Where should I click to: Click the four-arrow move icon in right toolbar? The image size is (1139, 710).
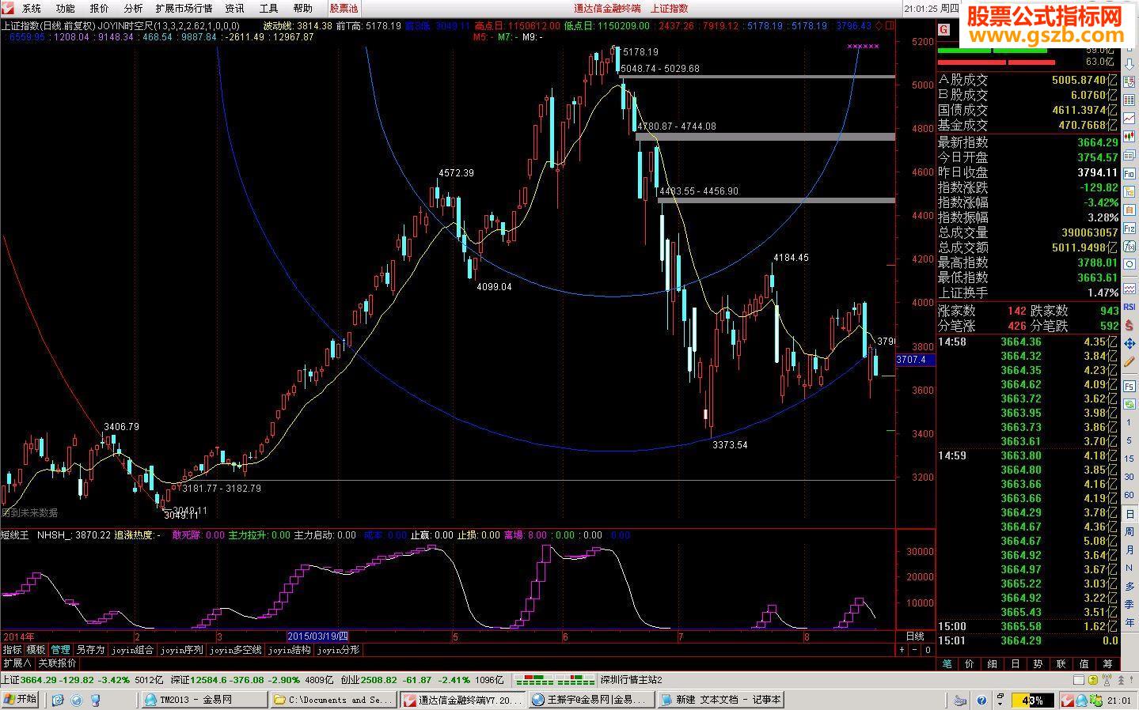(1130, 342)
